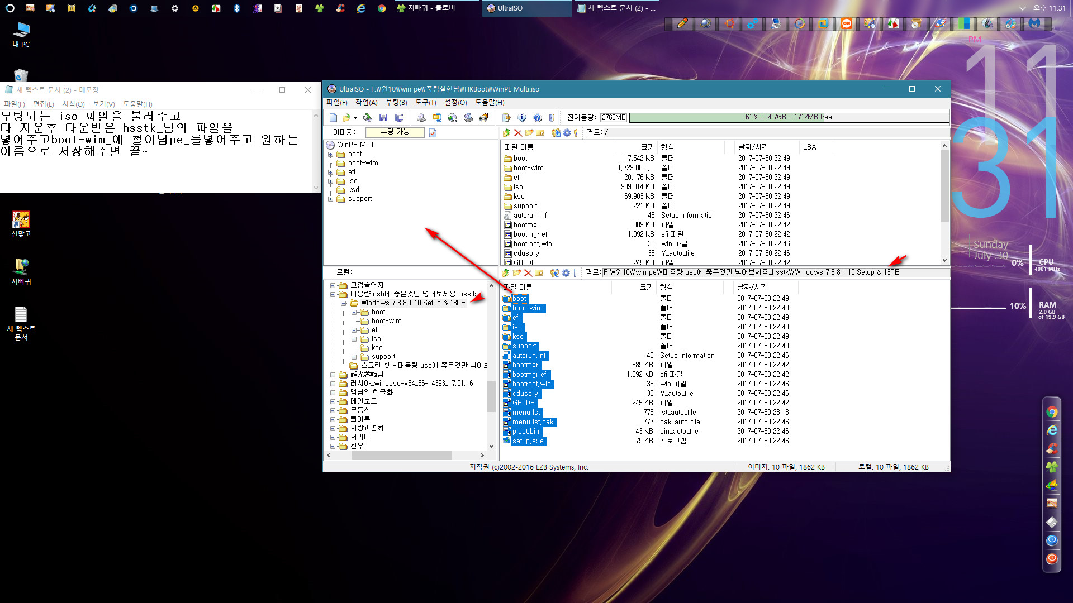
Task: Click the up-folder icon in local pane
Action: [505, 272]
